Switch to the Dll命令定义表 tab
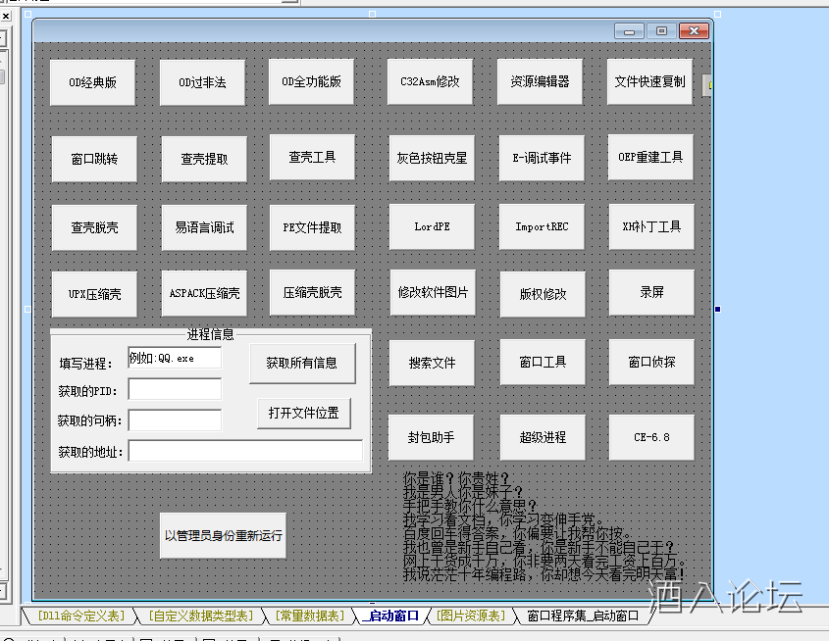Screen dimensions: 829x641 80,616
